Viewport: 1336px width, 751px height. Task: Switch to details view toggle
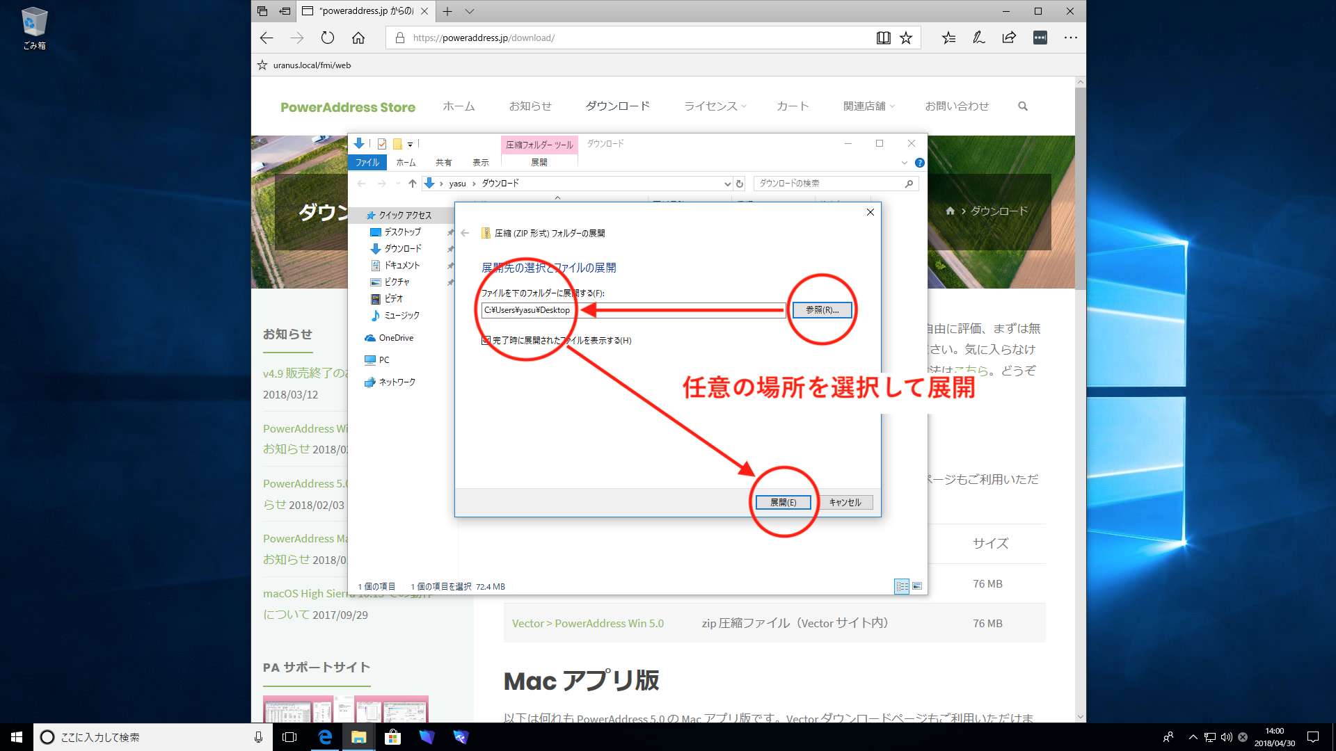(902, 586)
